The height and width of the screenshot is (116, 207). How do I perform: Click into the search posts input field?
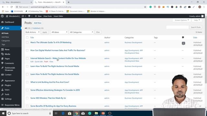tap(178, 27)
